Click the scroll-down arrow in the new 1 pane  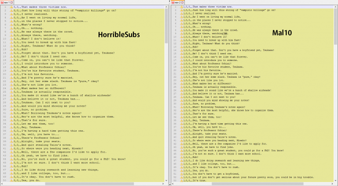(166, 180)
